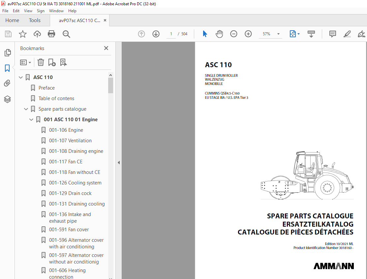
Task: Click the bookmarks vertical scrollbar thumb
Action: pos(111,85)
